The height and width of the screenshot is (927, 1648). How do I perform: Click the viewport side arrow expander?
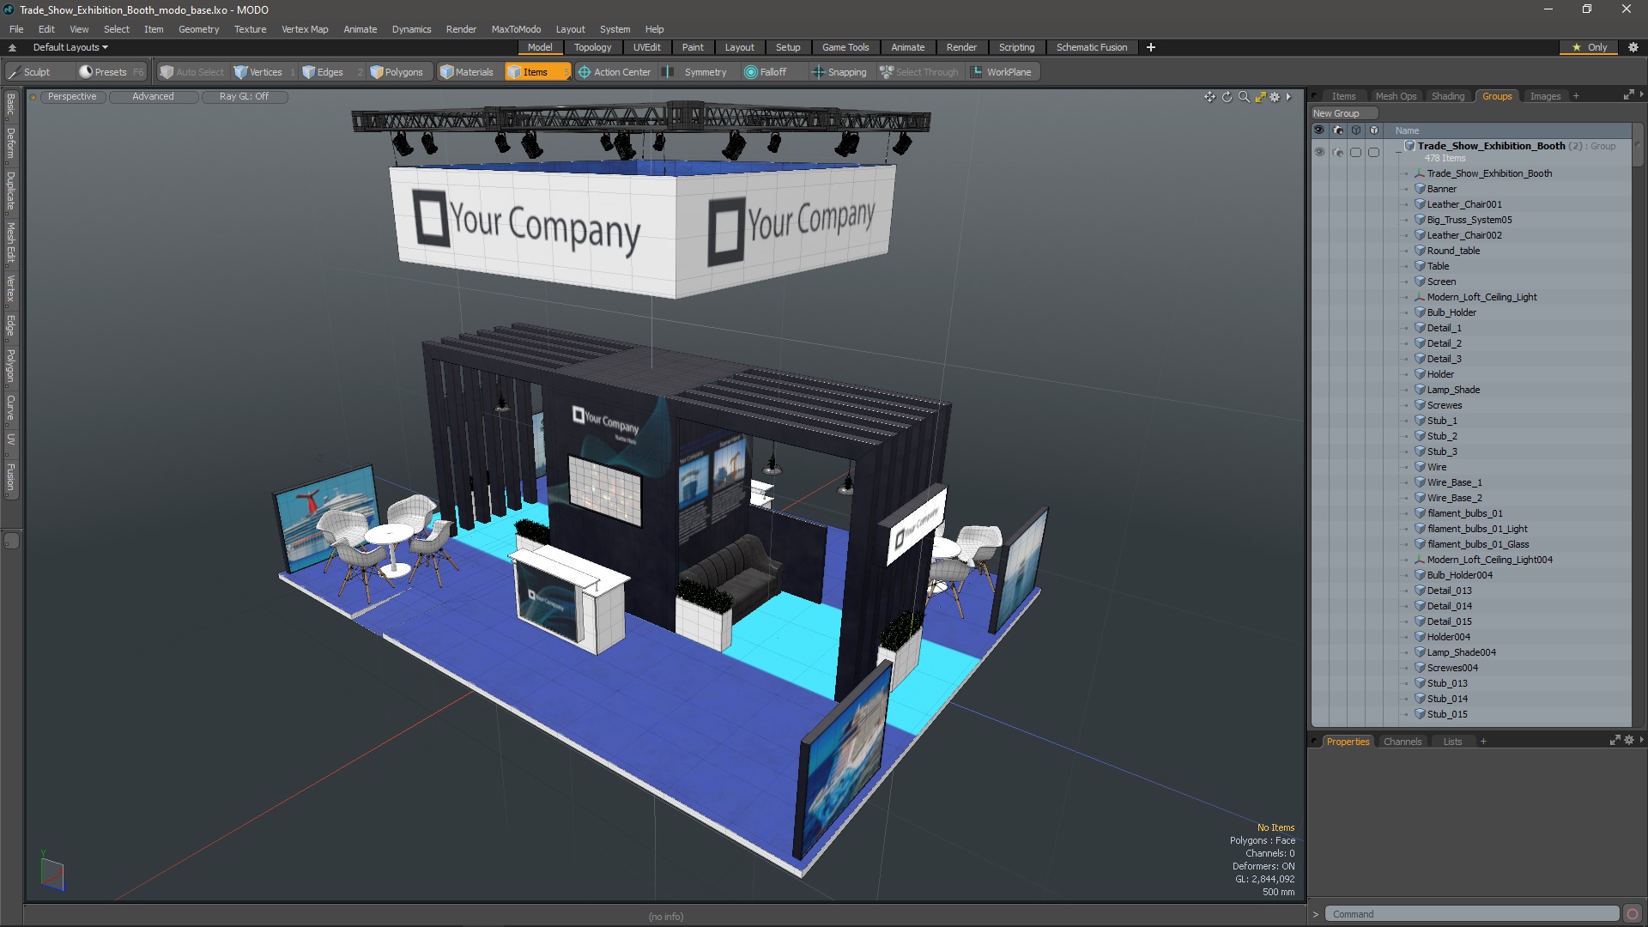[x=1288, y=97]
